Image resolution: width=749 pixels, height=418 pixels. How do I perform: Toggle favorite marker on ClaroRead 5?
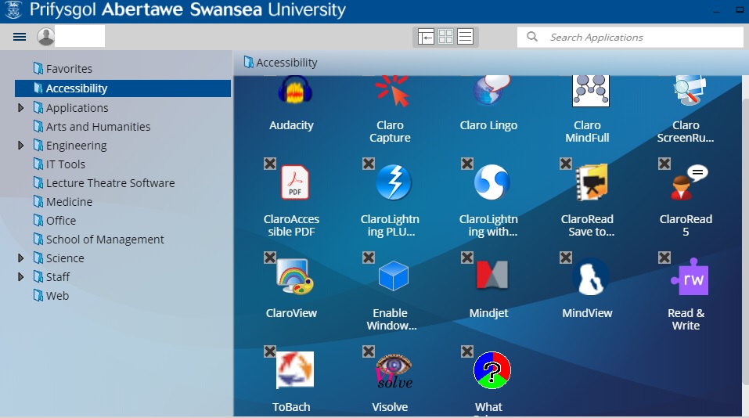pos(664,164)
